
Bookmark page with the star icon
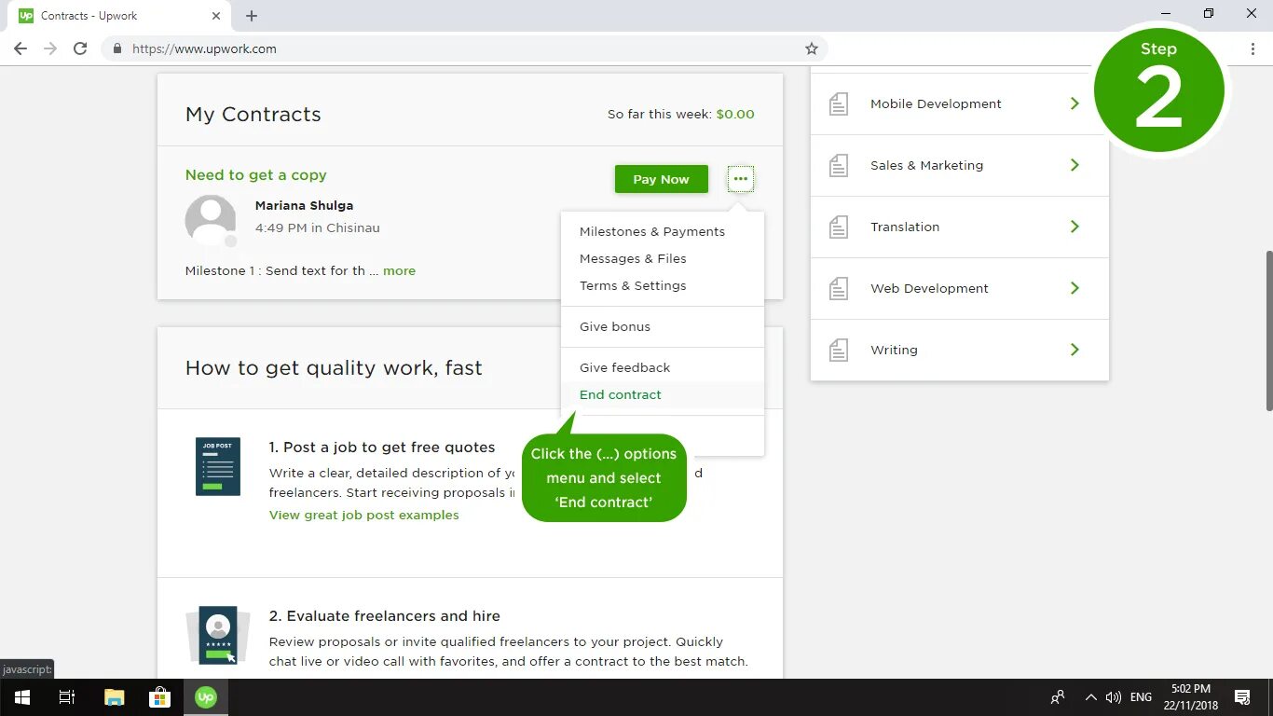pyautogui.click(x=811, y=48)
